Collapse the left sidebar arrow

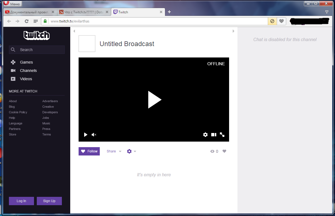pyautogui.click(x=74, y=31)
